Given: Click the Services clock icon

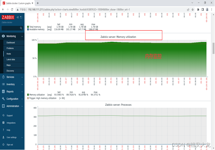Looking at the screenshot, I should (3, 77).
